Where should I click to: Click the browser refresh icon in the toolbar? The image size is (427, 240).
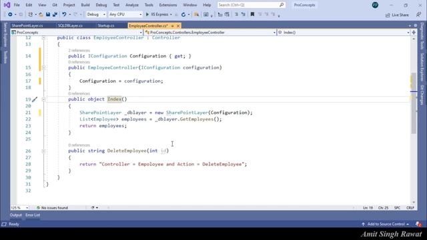(x=183, y=15)
